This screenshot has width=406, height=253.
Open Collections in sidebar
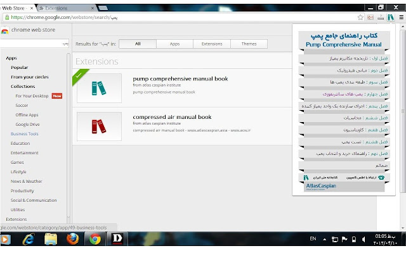pos(23,87)
